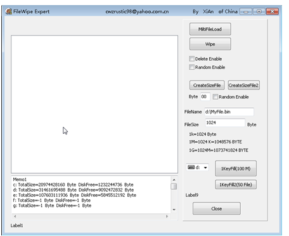Click the CreateSizeFile button
Viewport: 289px width, 236px height.
pyautogui.click(x=207, y=85)
